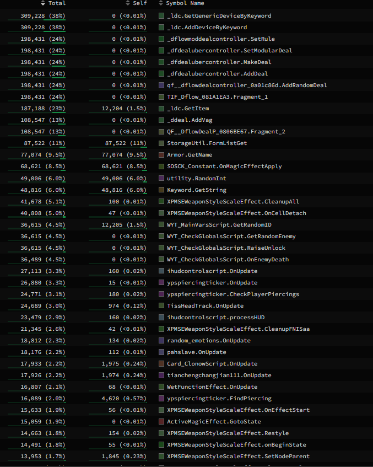Click swatch next to StorageUtil.FormListGet
Image resolution: width=373 pixels, height=467 pixels.
(x=161, y=143)
